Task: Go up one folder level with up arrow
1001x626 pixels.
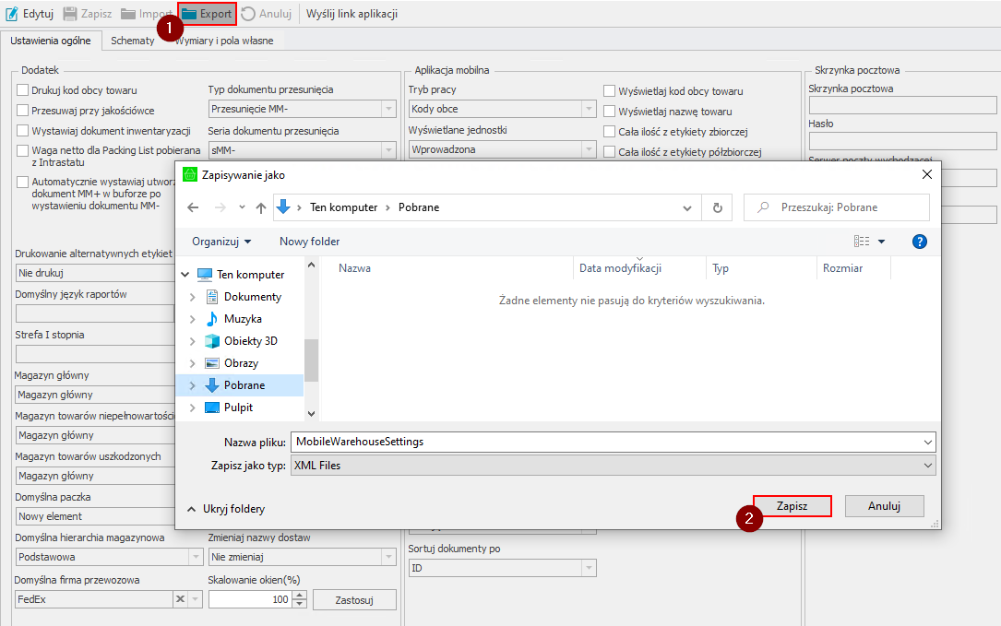Action: tap(261, 208)
